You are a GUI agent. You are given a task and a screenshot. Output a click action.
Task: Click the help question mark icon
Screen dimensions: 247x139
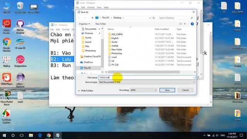pos(192,24)
